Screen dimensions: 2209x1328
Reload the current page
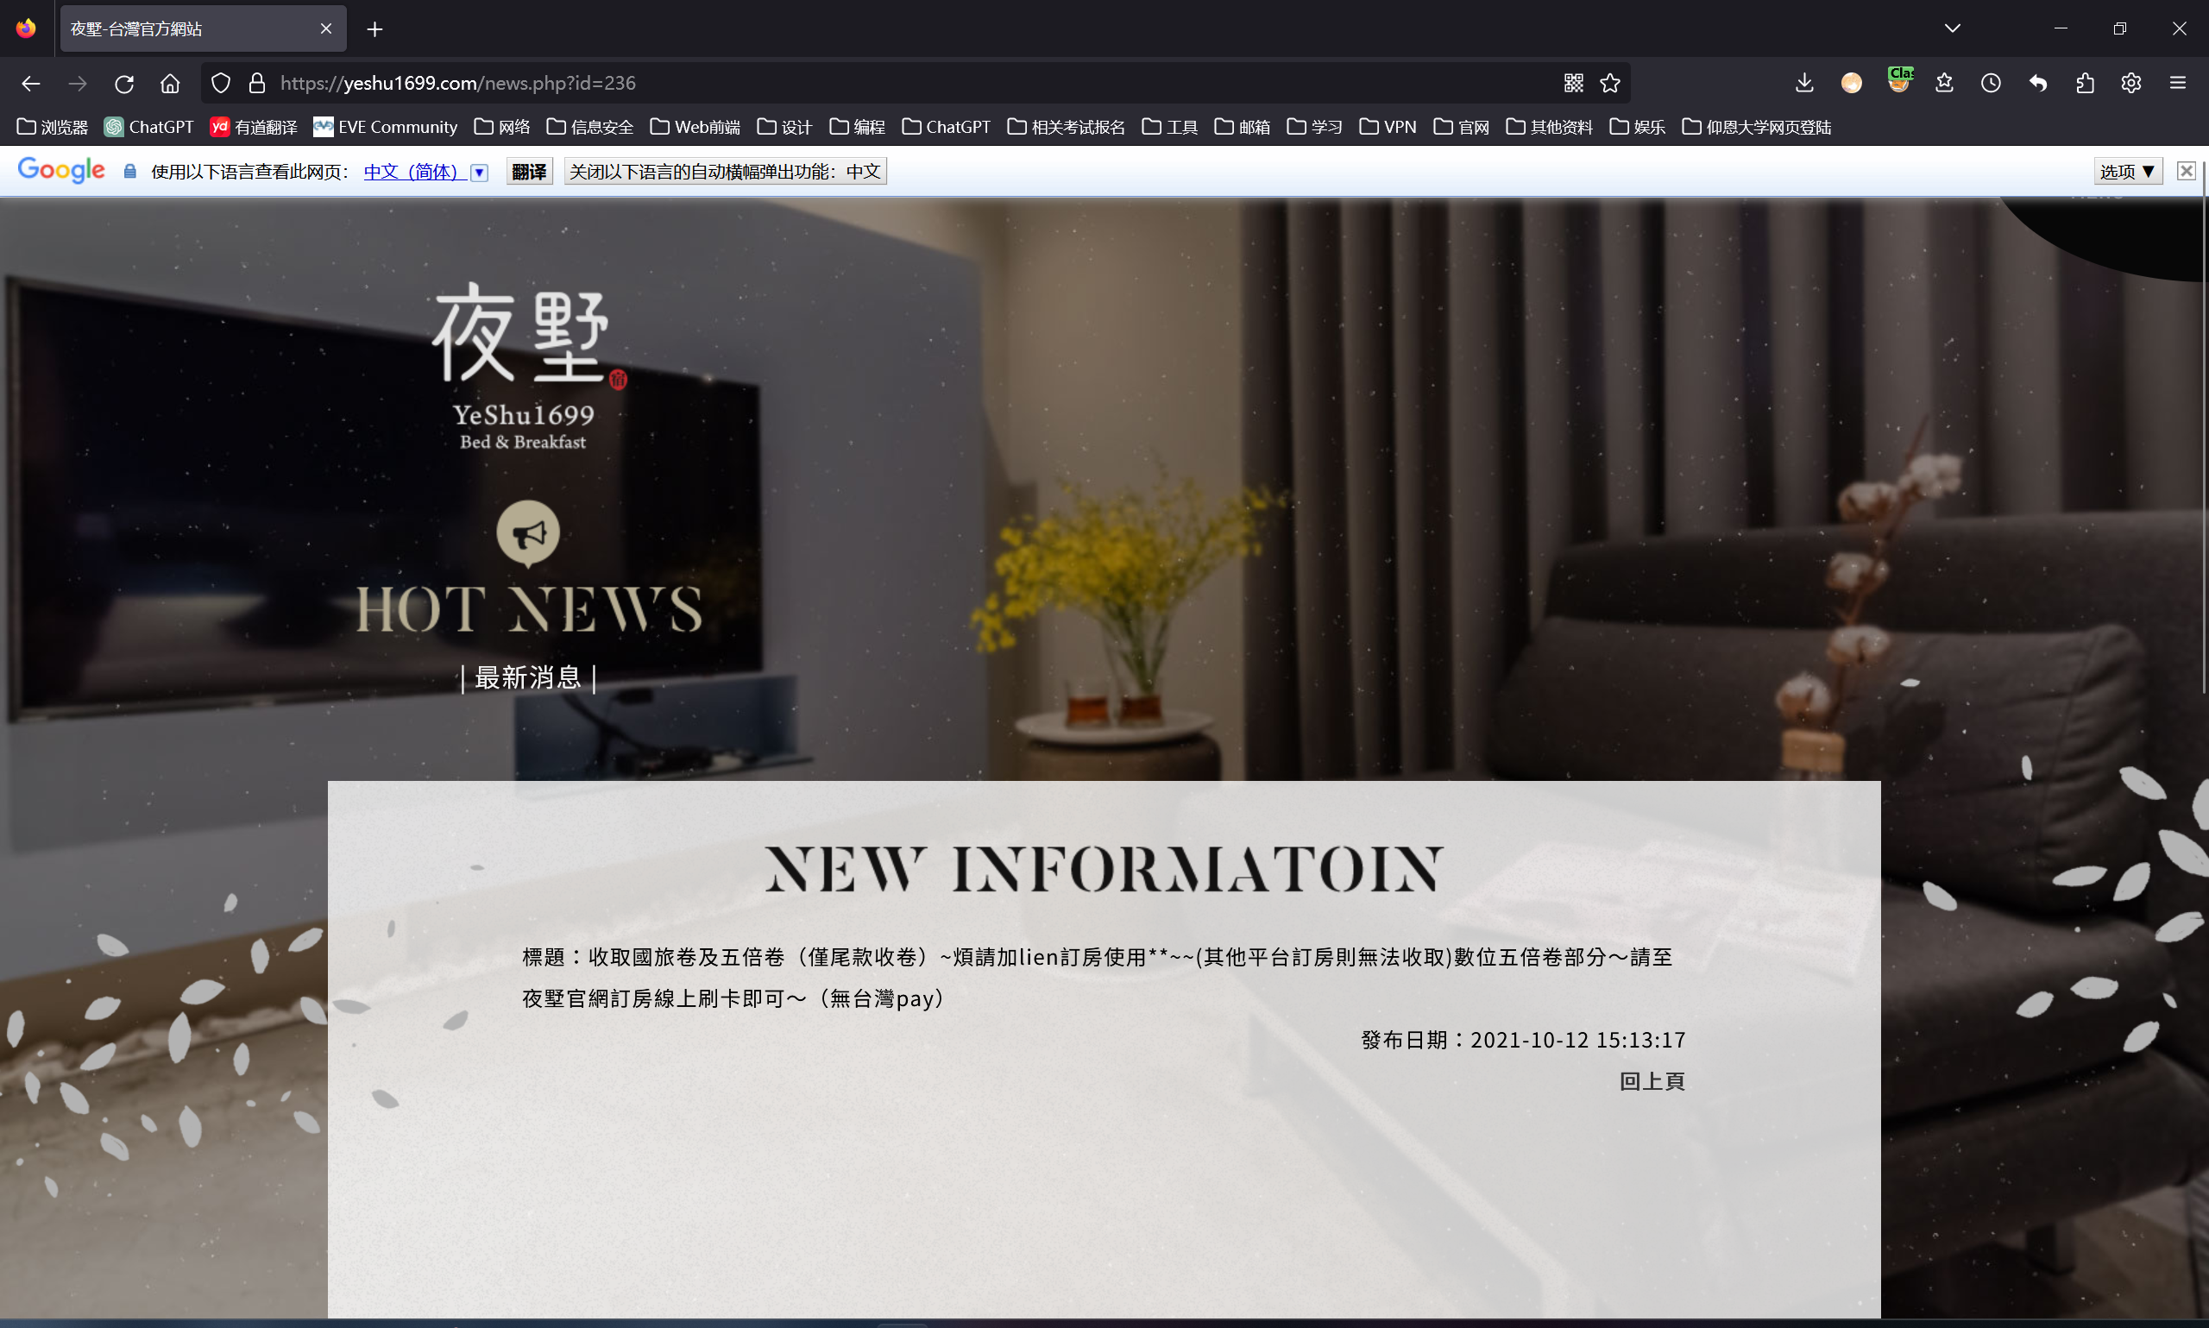tap(124, 83)
